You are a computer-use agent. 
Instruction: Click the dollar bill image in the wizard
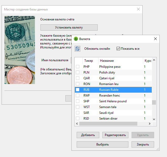[20, 50]
